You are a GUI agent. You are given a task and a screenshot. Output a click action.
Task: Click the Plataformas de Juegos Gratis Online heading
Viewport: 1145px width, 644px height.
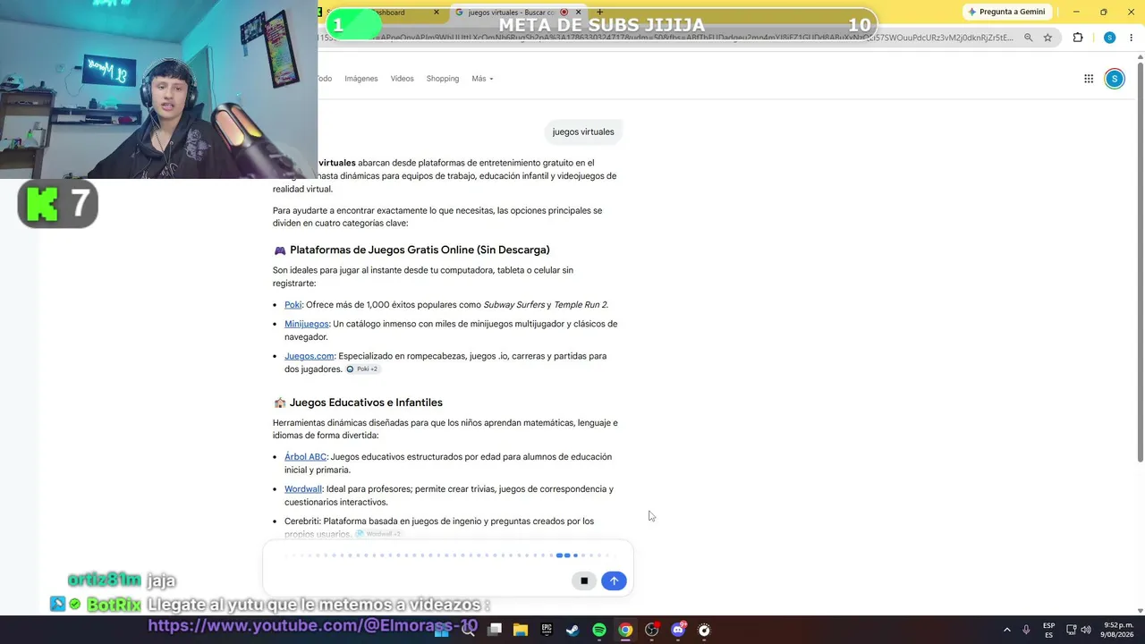tap(420, 250)
